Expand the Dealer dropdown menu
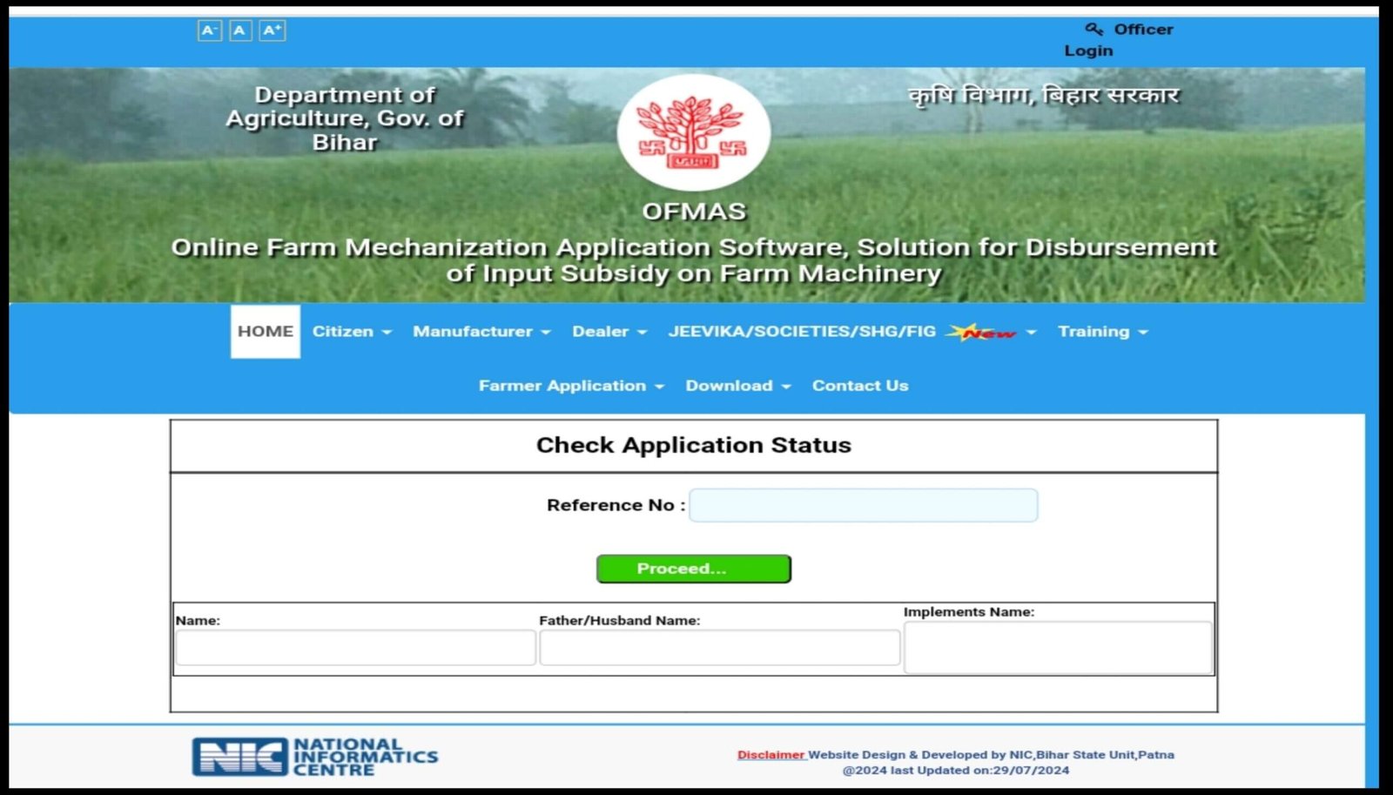 [x=608, y=332]
